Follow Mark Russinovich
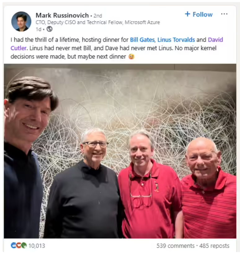Image resolution: width=240 pixels, height=257 pixels. (199, 14)
